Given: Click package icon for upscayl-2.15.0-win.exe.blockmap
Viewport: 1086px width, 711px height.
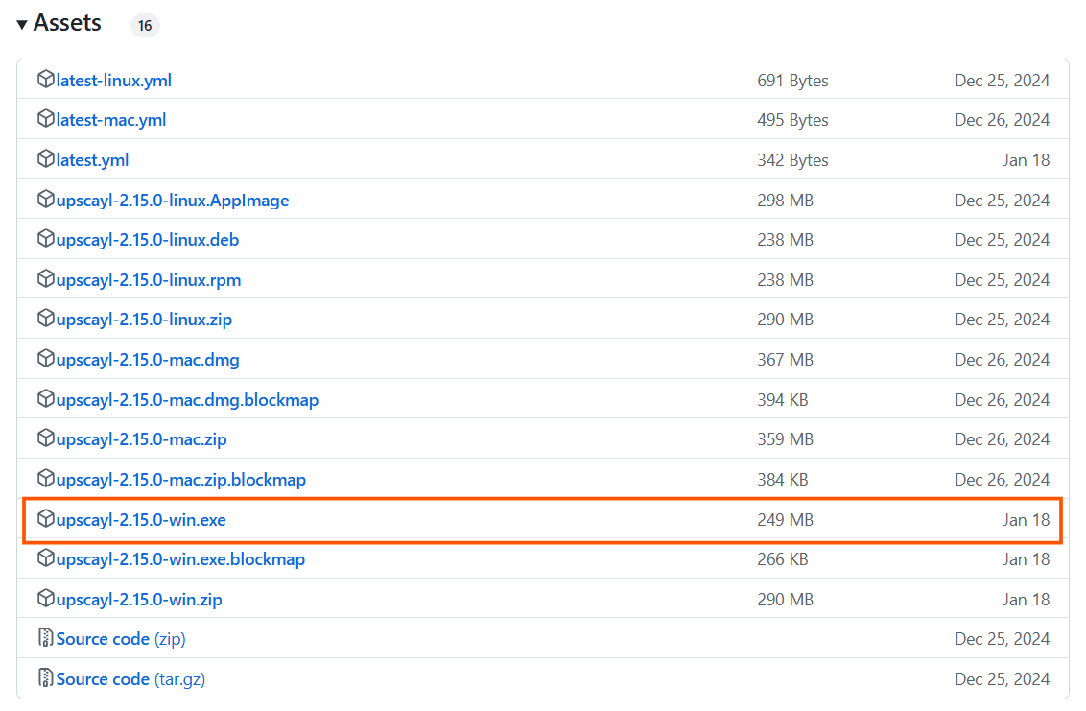Looking at the screenshot, I should click(x=46, y=558).
